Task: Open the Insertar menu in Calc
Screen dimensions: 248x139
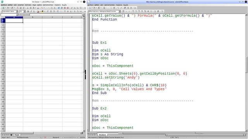Action: click(x=21, y=5)
